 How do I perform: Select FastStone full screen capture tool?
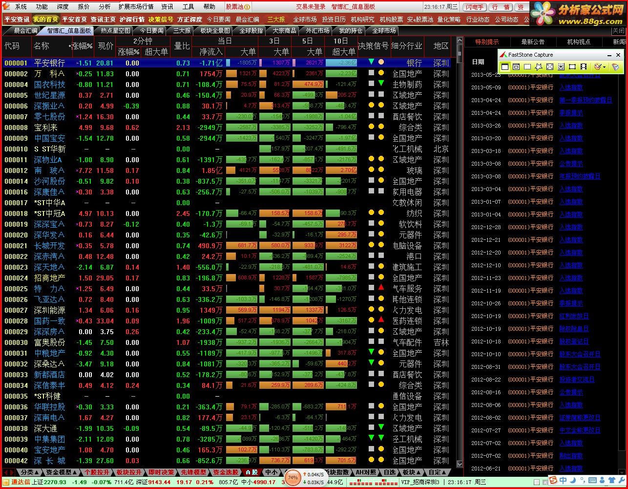550,67
